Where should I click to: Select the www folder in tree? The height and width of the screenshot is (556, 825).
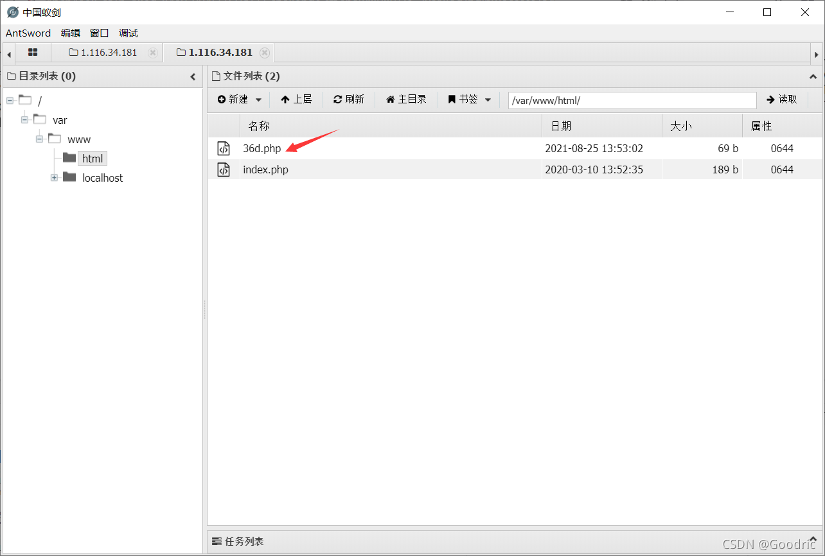pyautogui.click(x=79, y=139)
